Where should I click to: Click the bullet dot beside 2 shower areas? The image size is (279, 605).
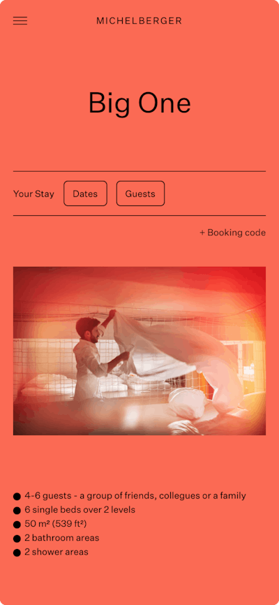pos(17,553)
